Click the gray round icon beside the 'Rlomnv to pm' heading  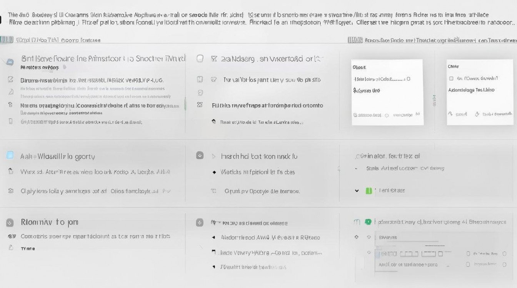(x=10, y=222)
